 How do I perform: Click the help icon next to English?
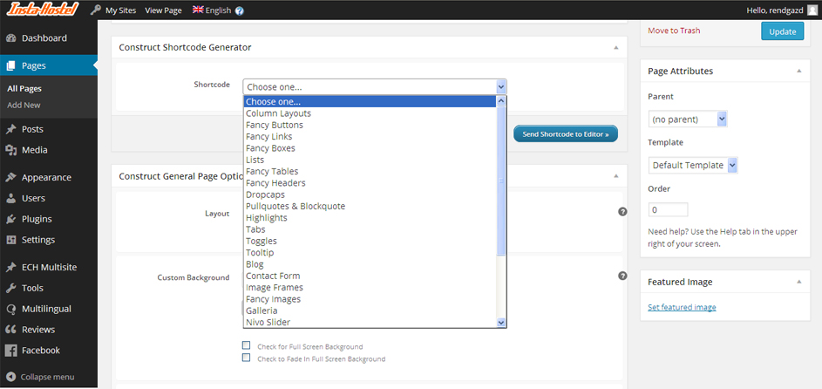[x=240, y=10]
